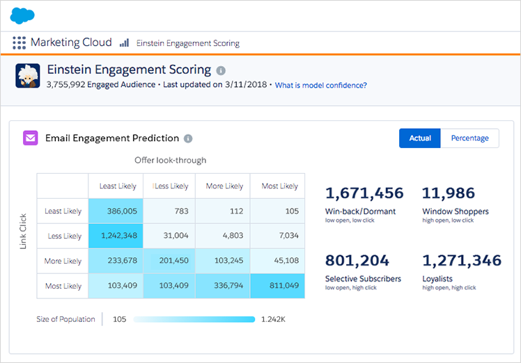Select cell with value 233,678
This screenshot has height=363, width=521.
point(116,261)
